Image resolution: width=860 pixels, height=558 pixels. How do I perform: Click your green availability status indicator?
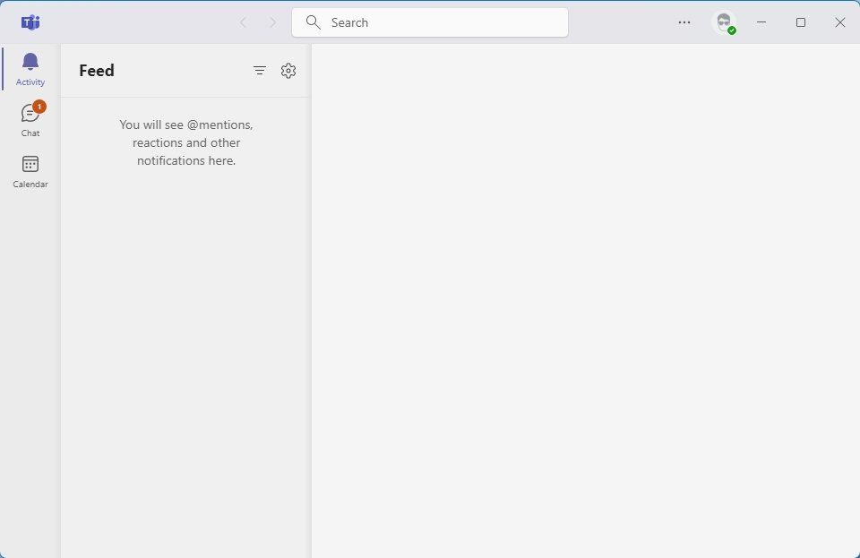731,30
